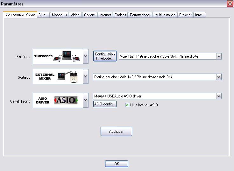Click the Paramètres window title
234x171 pixels.
(12, 4)
